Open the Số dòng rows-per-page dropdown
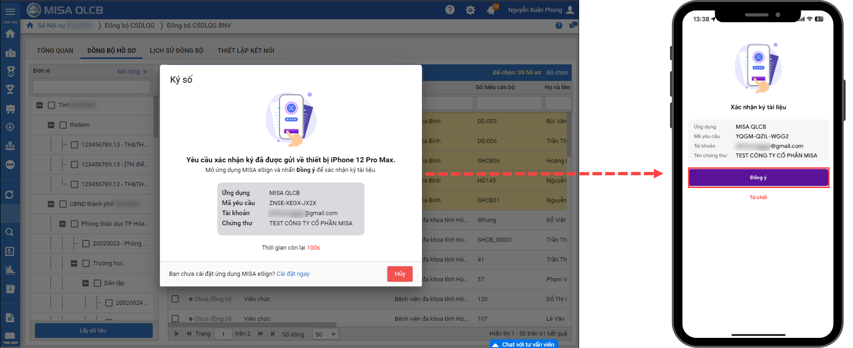This screenshot has height=348, width=853. tap(325, 334)
